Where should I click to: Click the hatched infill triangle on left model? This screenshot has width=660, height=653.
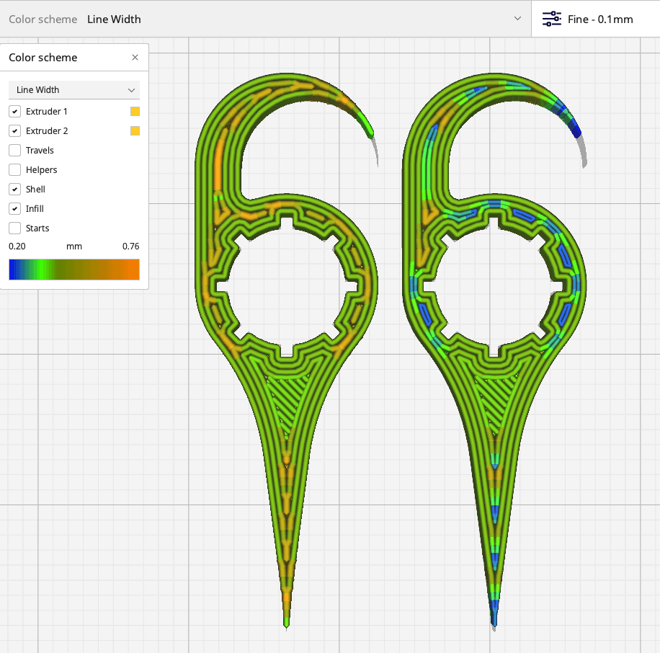click(x=285, y=402)
